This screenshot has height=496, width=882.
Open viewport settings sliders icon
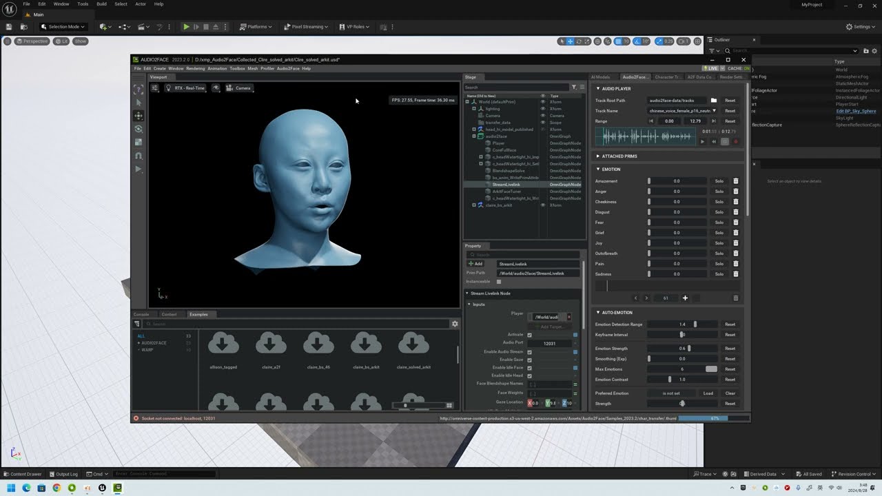pos(155,88)
